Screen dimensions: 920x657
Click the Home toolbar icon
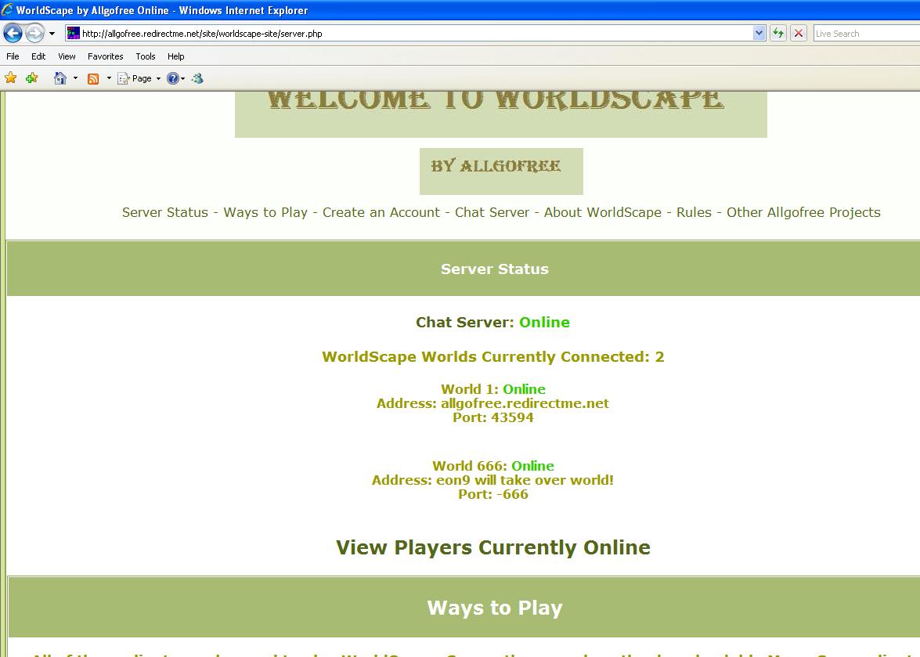(60, 78)
